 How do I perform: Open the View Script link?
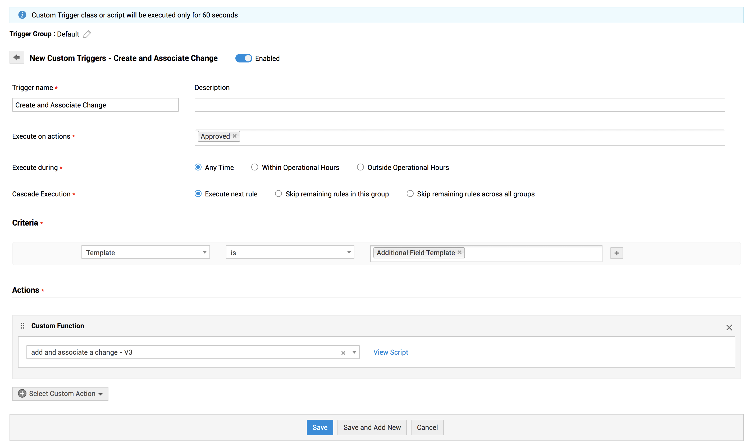pyautogui.click(x=390, y=352)
